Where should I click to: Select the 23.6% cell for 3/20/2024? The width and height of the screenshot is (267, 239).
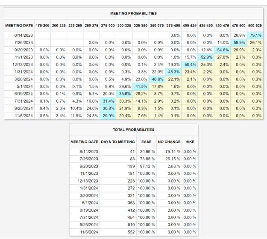141,79
